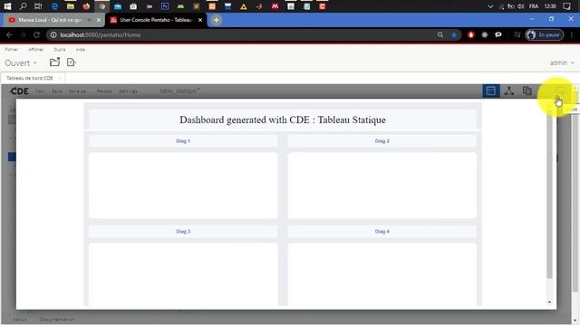This screenshot has width=580, height=326.
Task: Close the Tableau de bord CDE tab
Action: click(60, 78)
